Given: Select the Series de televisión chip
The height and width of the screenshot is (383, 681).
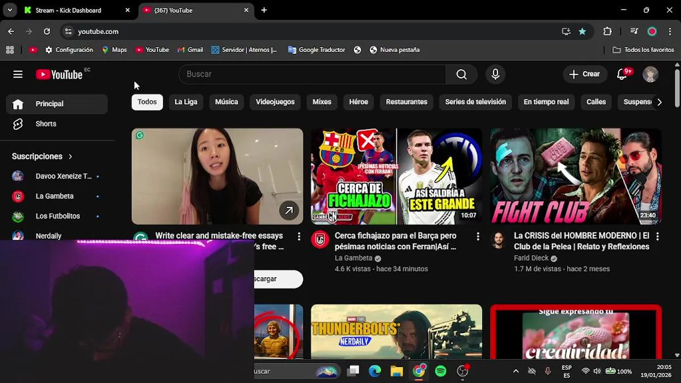Looking at the screenshot, I should point(476,102).
